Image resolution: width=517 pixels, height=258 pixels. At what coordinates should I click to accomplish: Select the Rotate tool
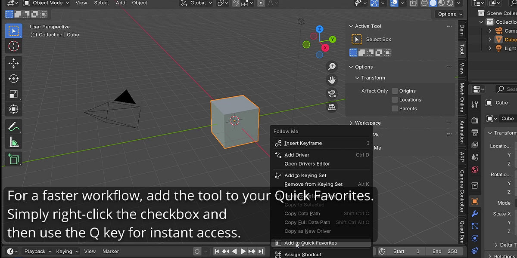(x=13, y=79)
